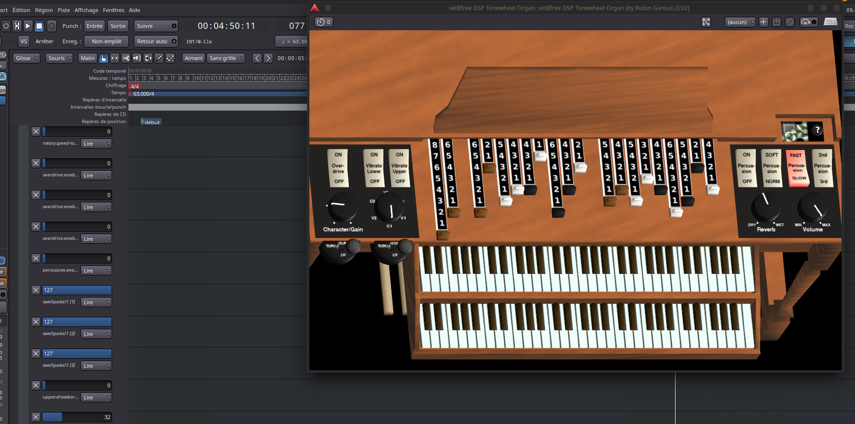Open the Piste menu
This screenshot has width=855, height=424.
64,10
